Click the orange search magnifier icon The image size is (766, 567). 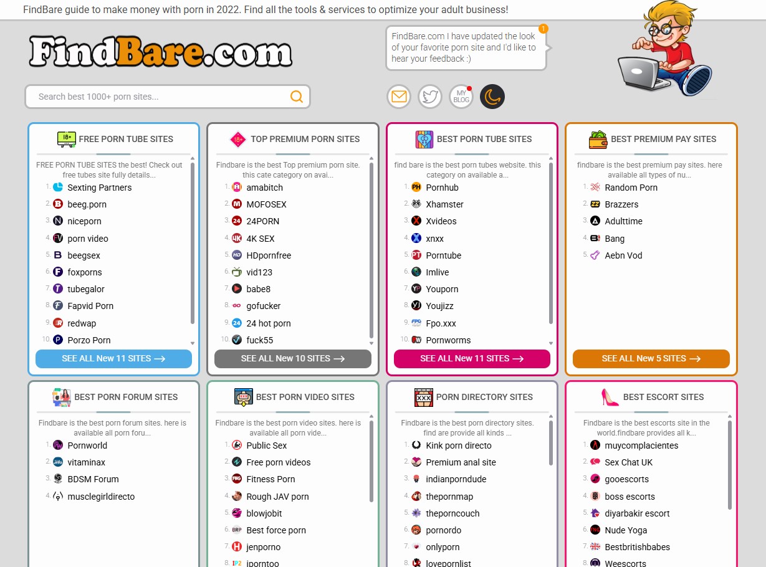point(297,97)
